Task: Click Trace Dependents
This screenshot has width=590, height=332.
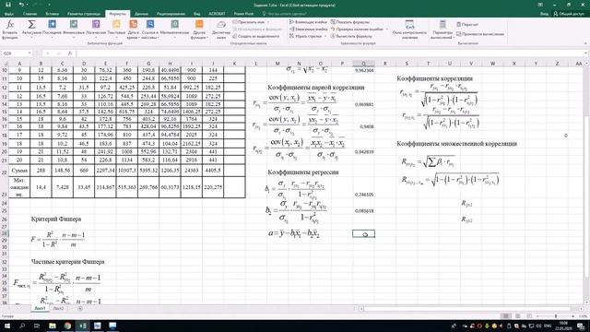Action: coord(308,29)
